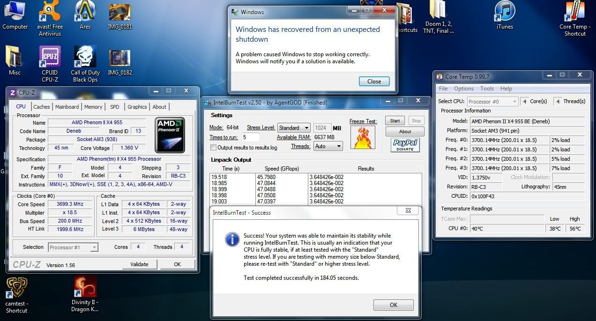Open the Tools menu in Core Temp

[x=487, y=89]
